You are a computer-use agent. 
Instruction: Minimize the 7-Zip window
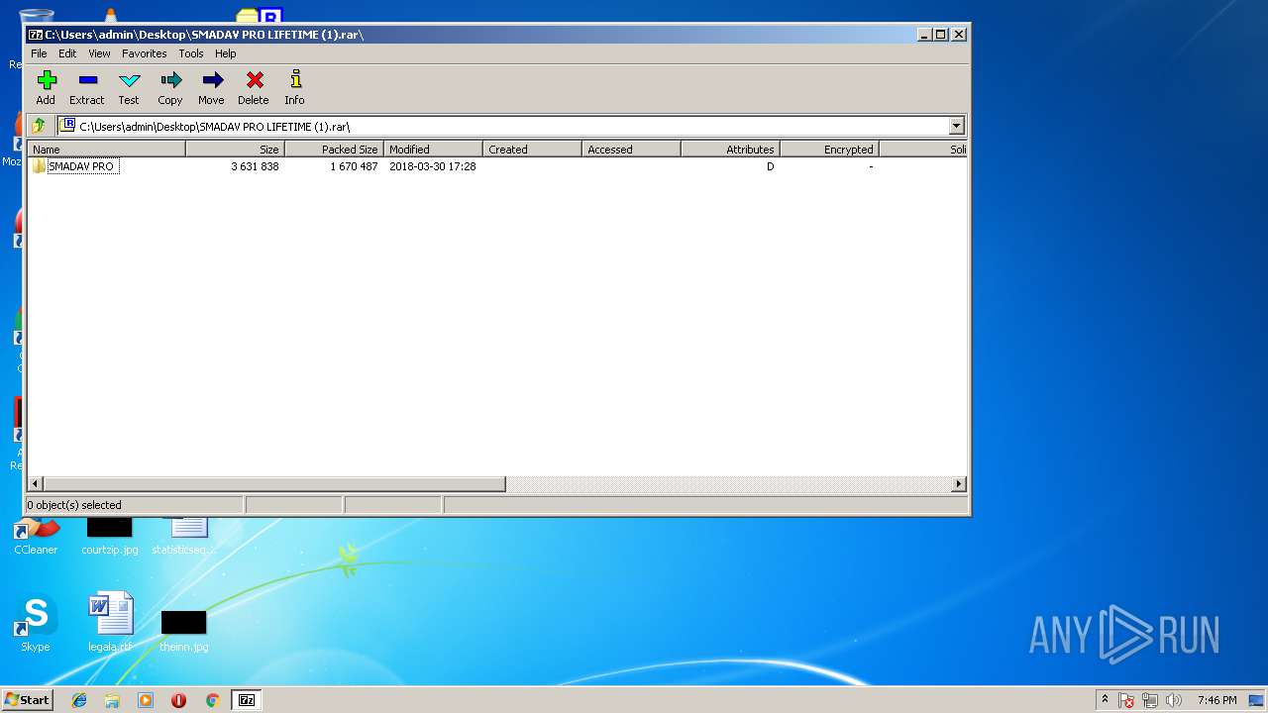click(x=924, y=35)
